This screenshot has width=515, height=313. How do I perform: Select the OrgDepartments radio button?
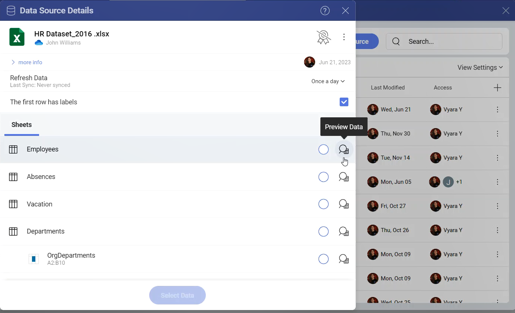point(324,259)
